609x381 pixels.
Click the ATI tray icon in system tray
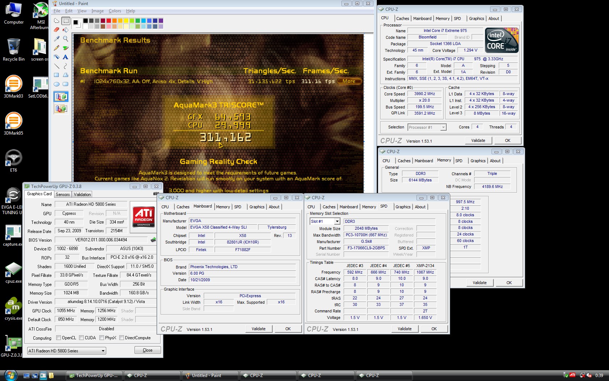[572, 375]
